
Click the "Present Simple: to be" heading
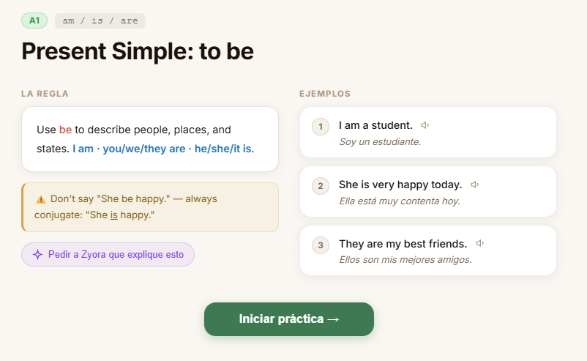[x=138, y=51]
